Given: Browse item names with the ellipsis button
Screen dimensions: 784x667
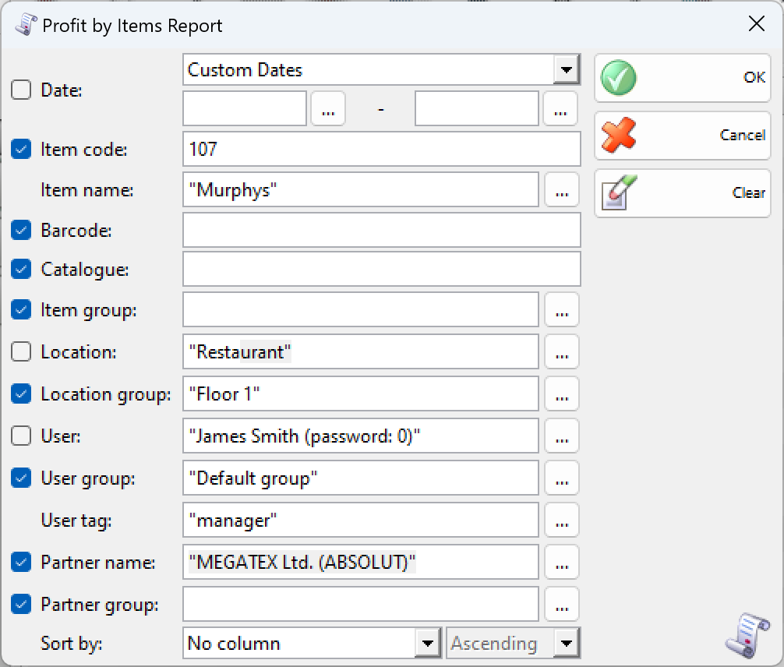Looking at the screenshot, I should coord(562,190).
